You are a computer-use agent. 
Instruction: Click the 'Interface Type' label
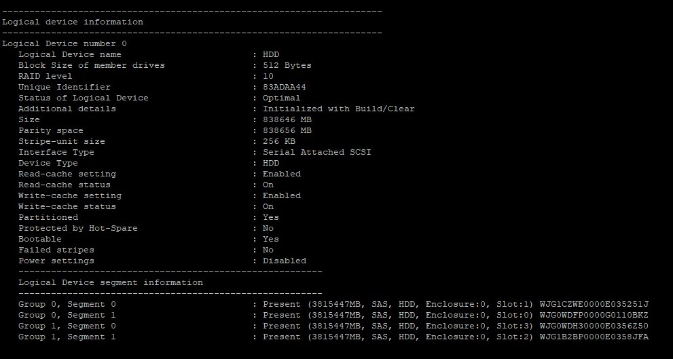[x=56, y=152]
